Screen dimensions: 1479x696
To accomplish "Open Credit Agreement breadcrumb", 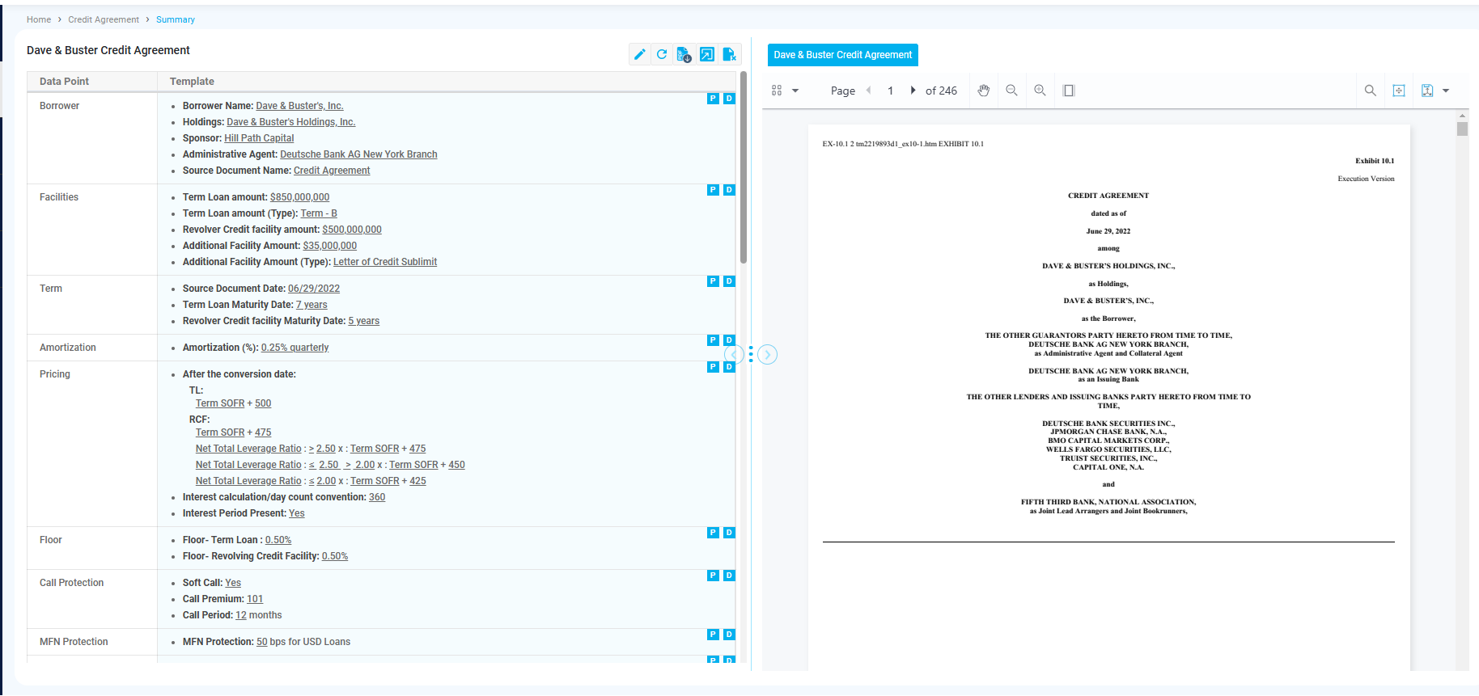I will tap(104, 19).
